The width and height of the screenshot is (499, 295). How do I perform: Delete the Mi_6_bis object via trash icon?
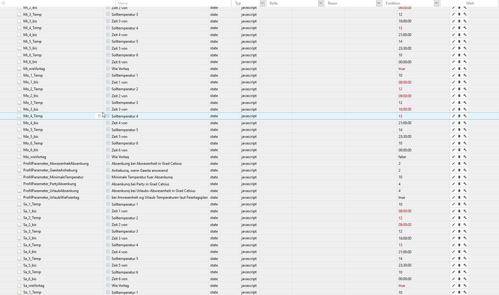(x=459, y=62)
